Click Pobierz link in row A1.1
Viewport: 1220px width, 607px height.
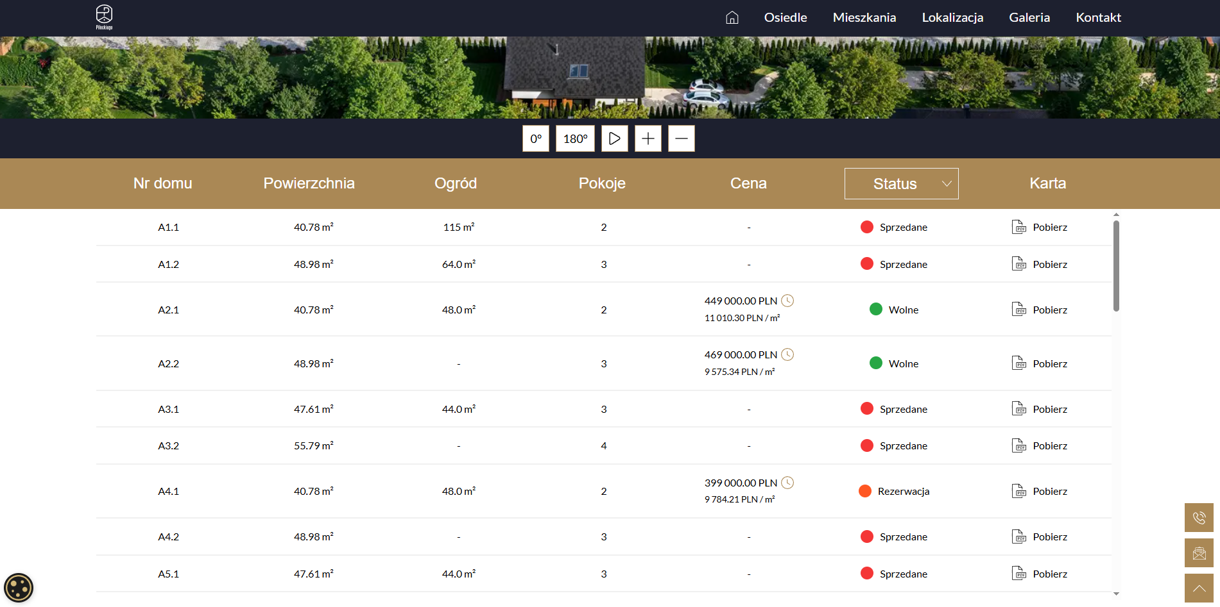click(1050, 228)
